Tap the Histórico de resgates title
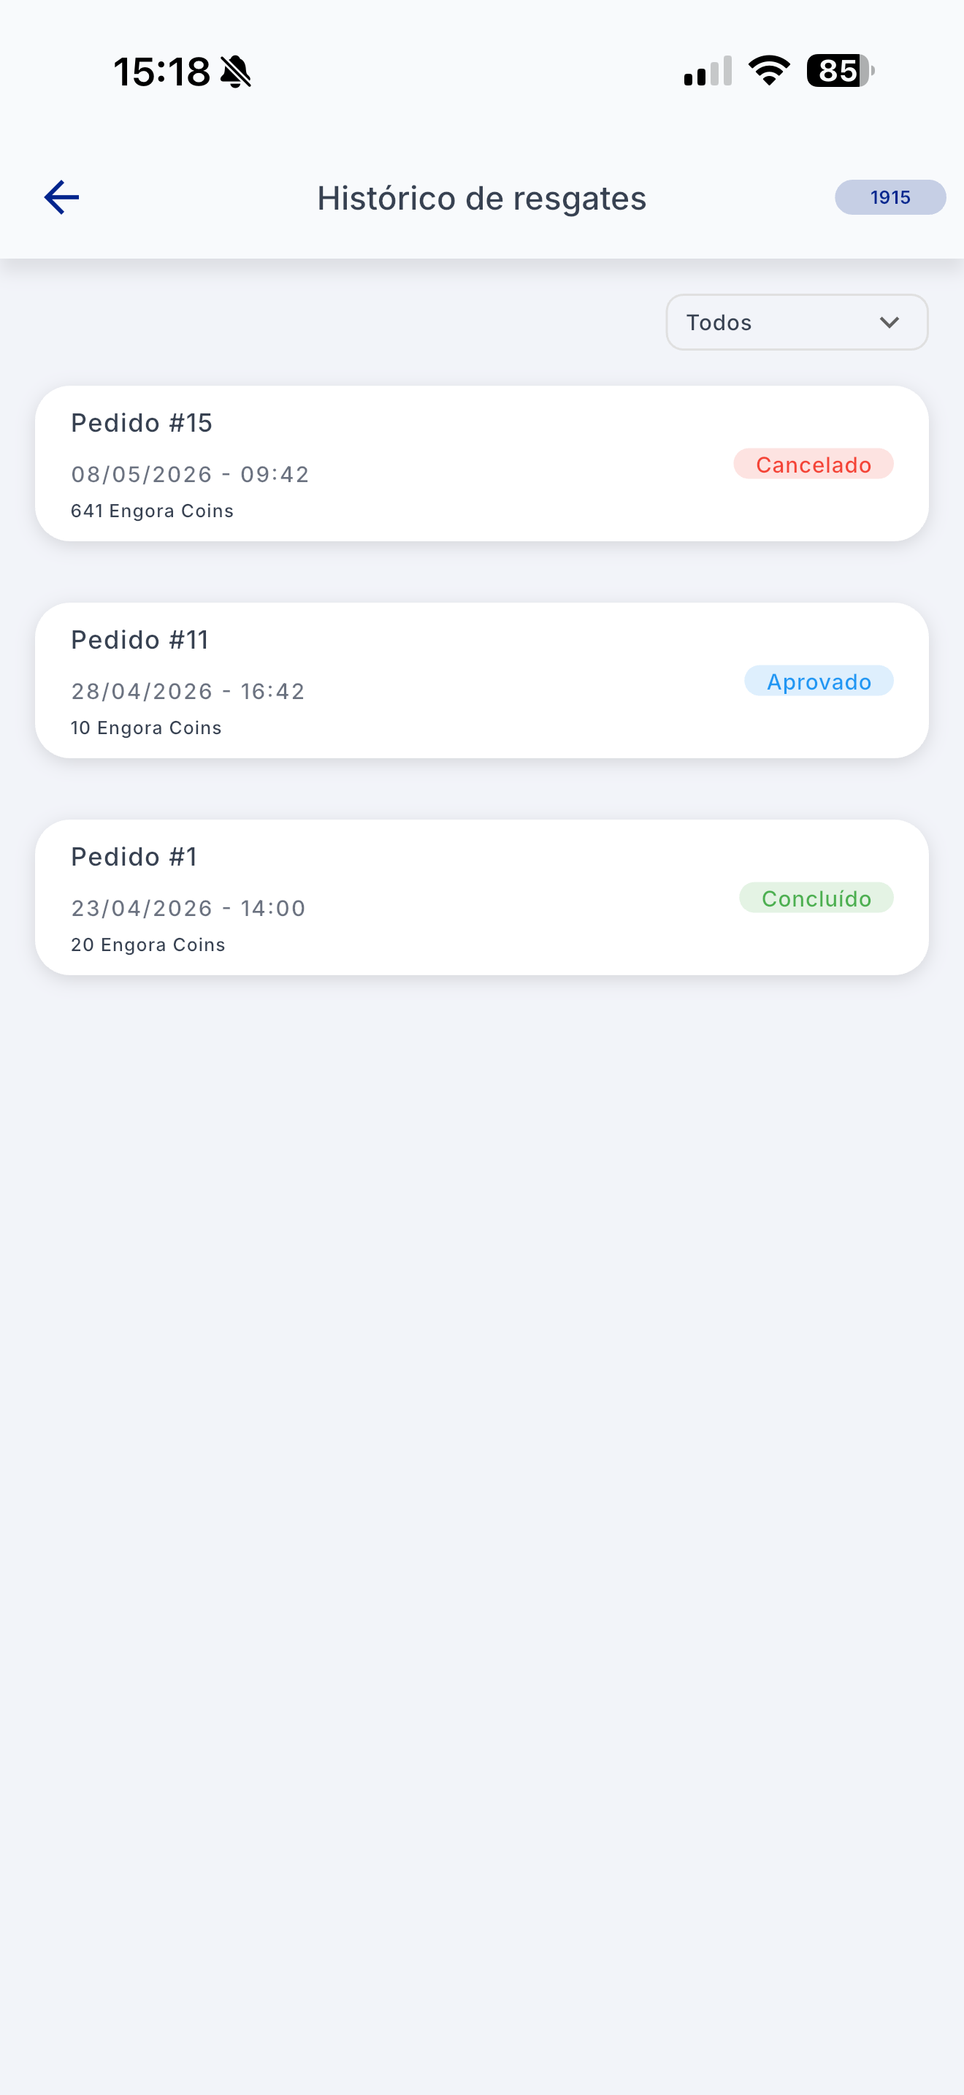The height and width of the screenshot is (2095, 964). (482, 199)
